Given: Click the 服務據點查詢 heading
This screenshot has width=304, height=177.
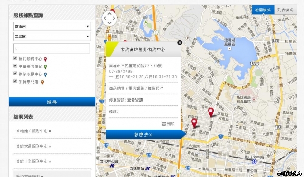Looking at the screenshot, I should point(28,15).
